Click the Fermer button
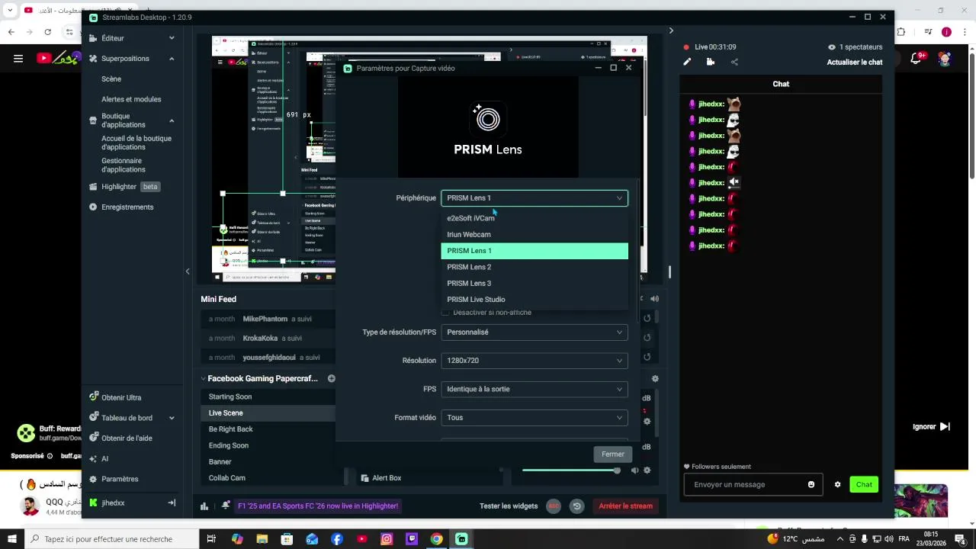Viewport: 976px width, 549px height. 612,454
